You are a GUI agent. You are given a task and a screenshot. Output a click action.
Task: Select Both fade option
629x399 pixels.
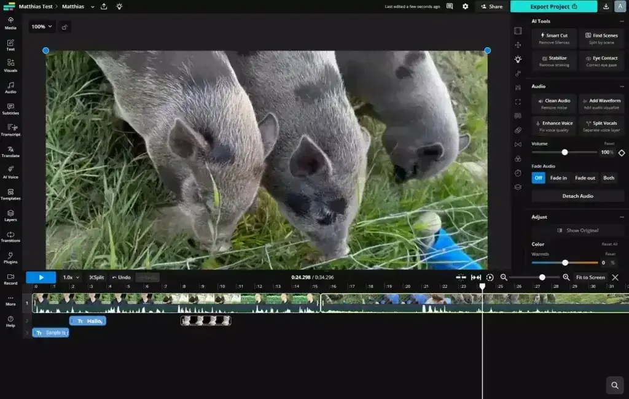point(609,178)
